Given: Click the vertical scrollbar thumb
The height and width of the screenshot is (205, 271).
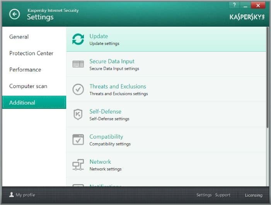Looking at the screenshot, I should pyautogui.click(x=268, y=77).
